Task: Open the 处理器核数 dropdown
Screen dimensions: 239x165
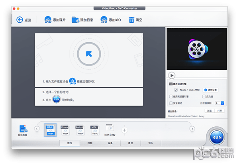Action: pyautogui.click(x=222, y=103)
